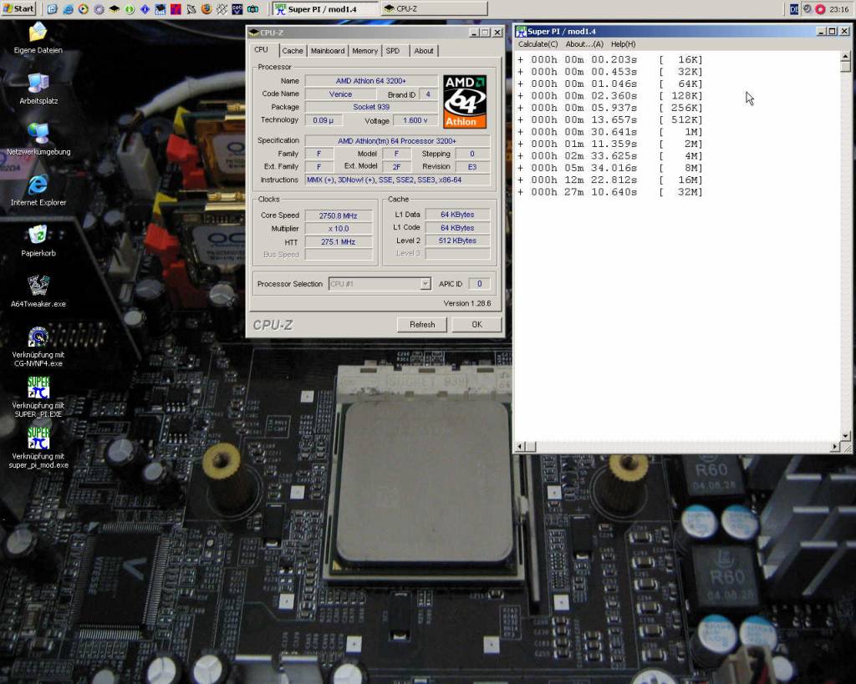Image resolution: width=856 pixels, height=684 pixels.
Task: Click the blue diamond Quick Launch icon
Action: click(x=145, y=8)
